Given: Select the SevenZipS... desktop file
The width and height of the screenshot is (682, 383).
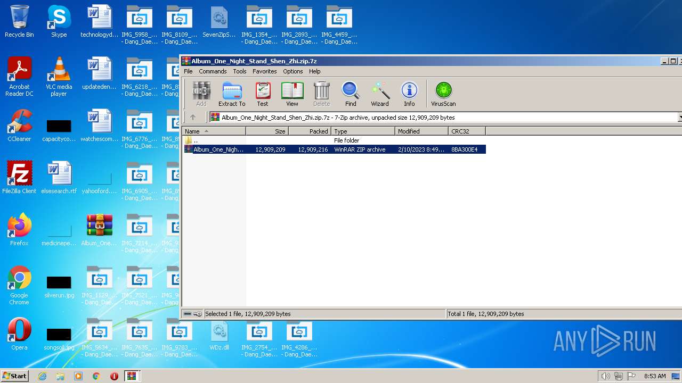Looking at the screenshot, I should coord(219,22).
